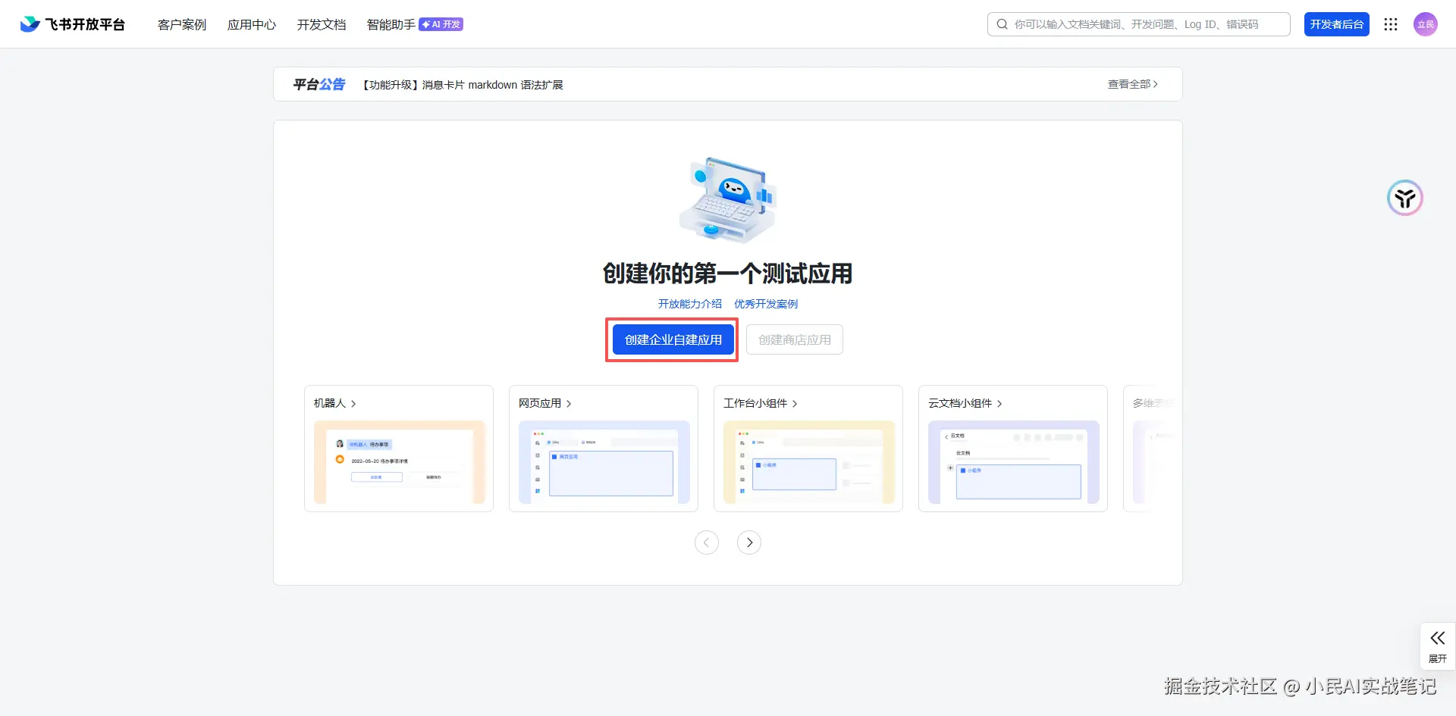1456x716 pixels.
Task: Open the 开发文档 menu
Action: [x=322, y=24]
